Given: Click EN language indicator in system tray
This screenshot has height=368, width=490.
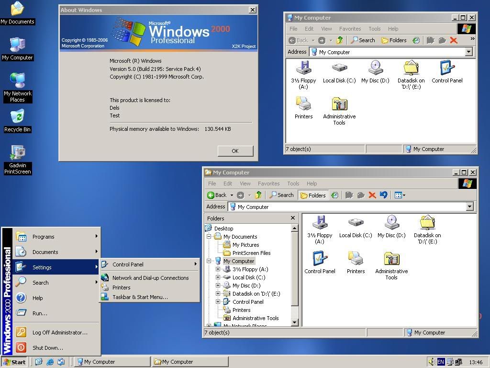Looking at the screenshot, I should click(441, 362).
